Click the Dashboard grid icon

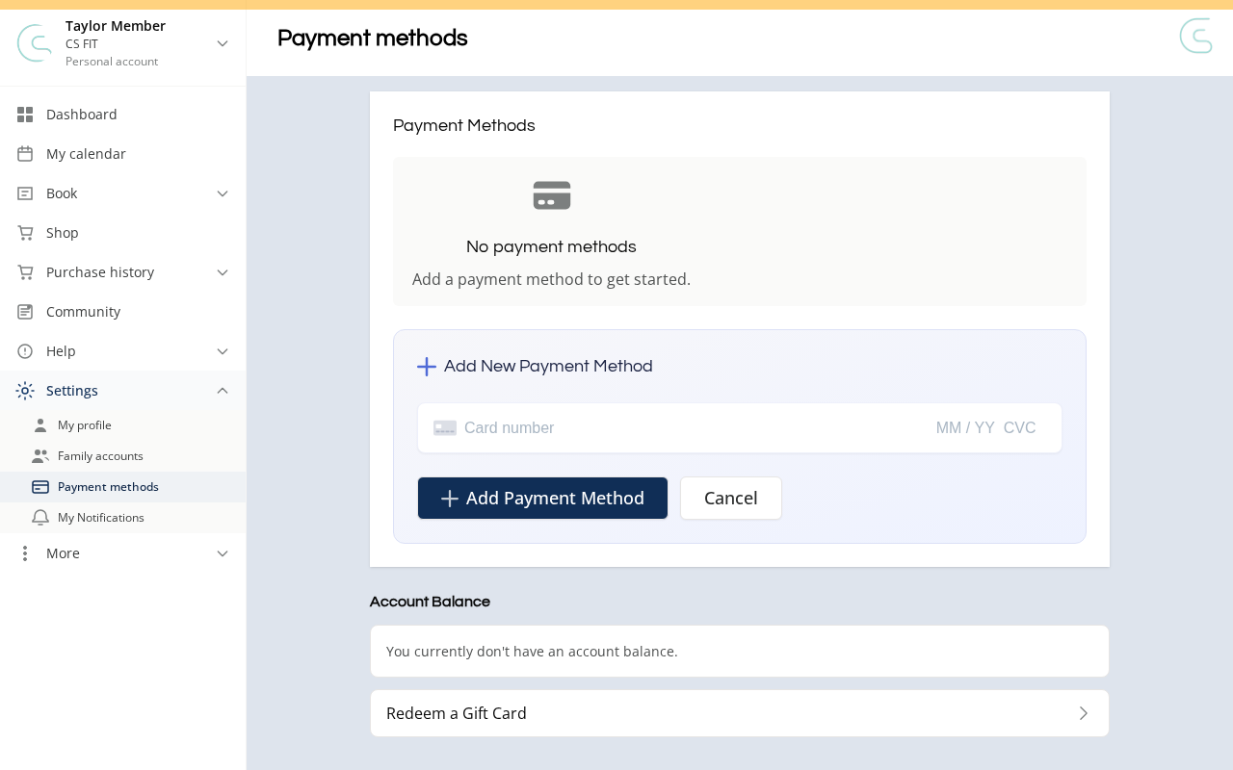click(25, 115)
